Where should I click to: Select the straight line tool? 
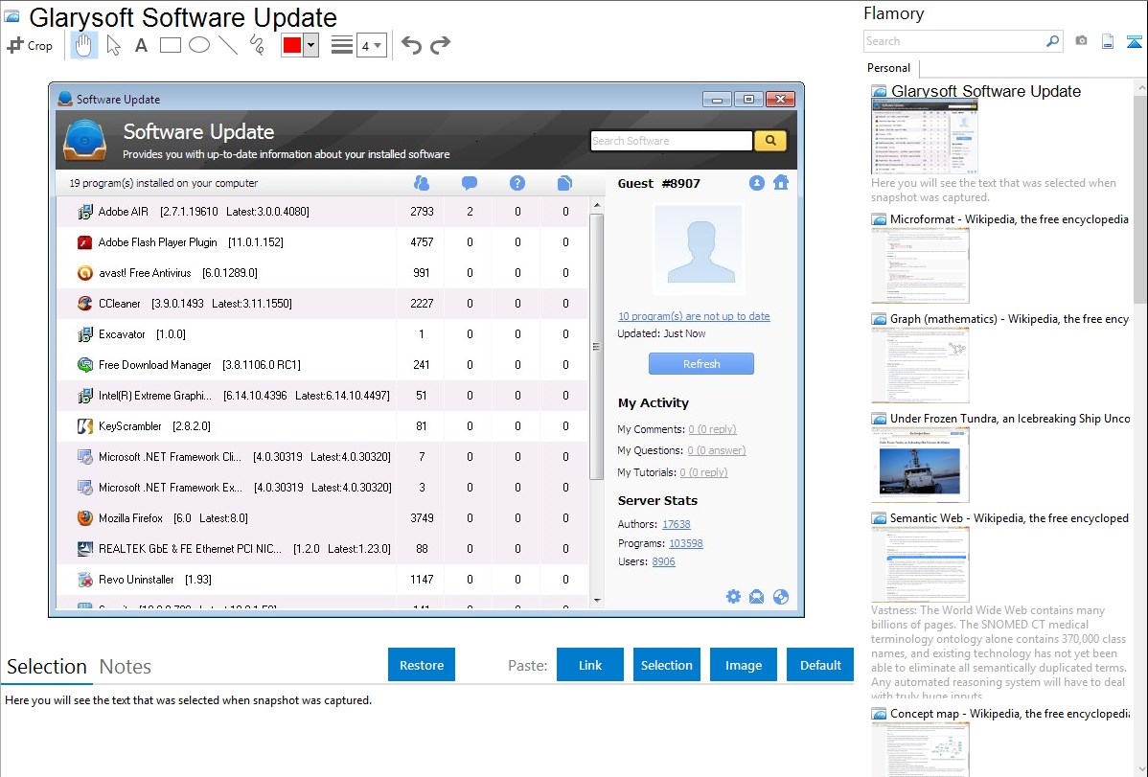coord(228,45)
